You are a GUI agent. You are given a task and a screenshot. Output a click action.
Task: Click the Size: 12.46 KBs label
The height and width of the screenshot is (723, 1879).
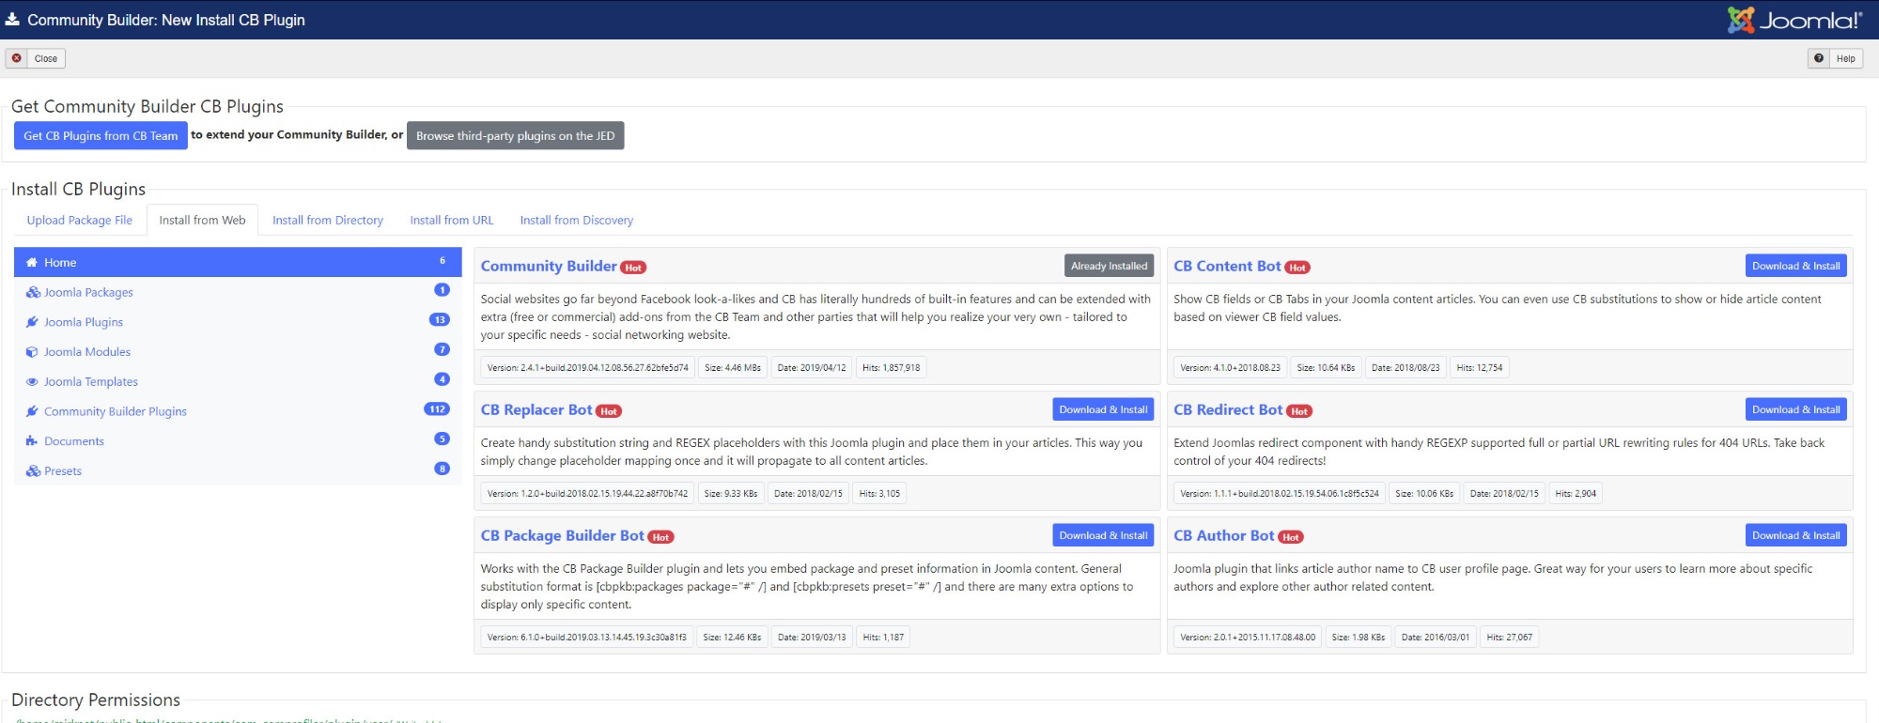tap(732, 637)
